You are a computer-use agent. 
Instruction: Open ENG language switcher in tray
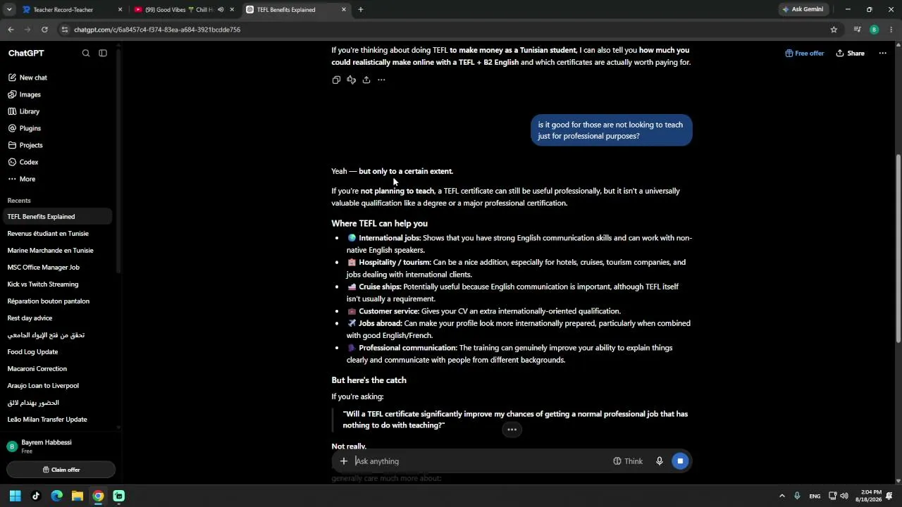click(815, 496)
